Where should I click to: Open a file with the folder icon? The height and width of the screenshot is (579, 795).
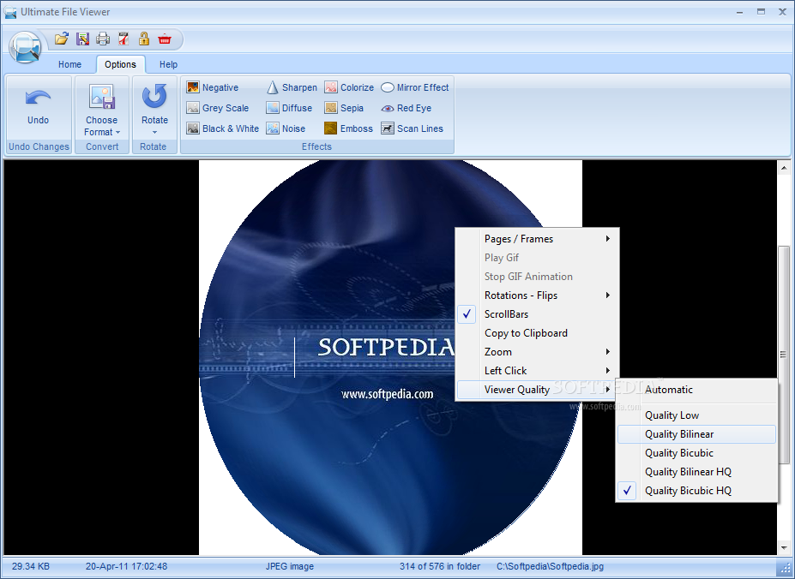pyautogui.click(x=62, y=39)
